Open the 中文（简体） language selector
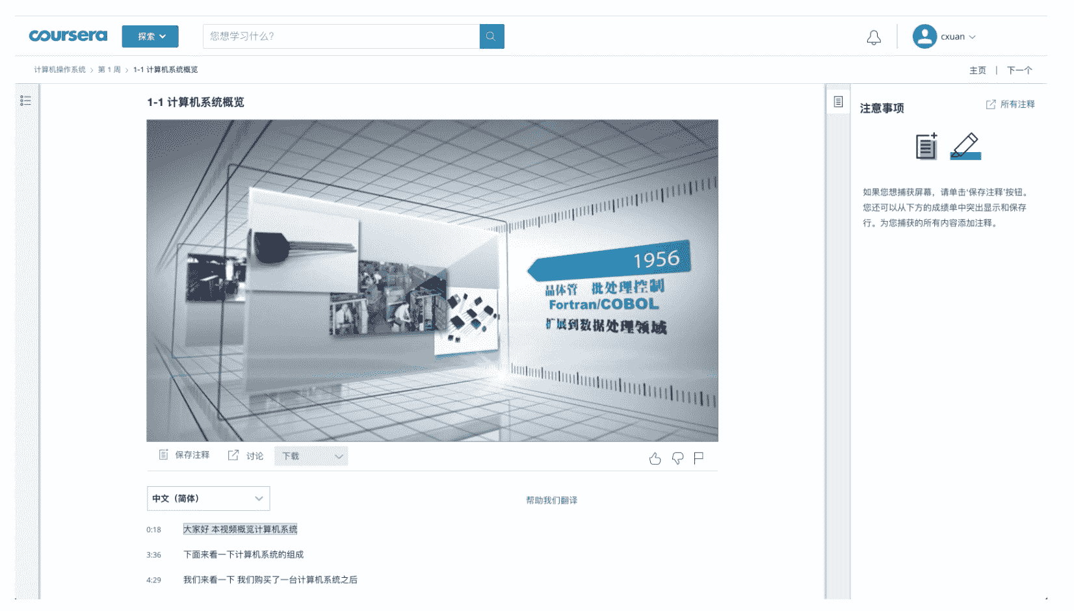This screenshot has width=1074, height=611. 208,499
